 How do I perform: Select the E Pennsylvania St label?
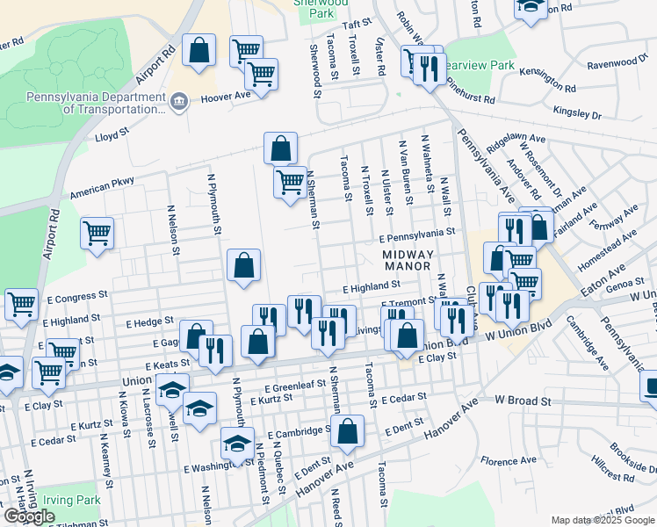(x=417, y=235)
